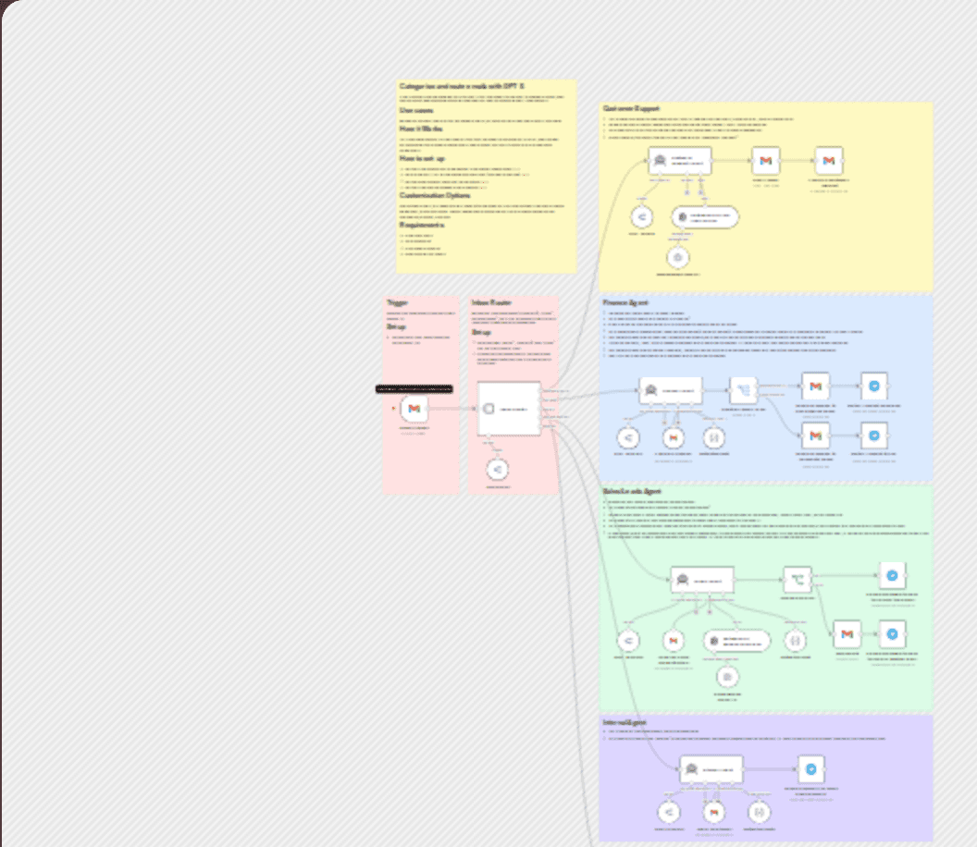
Task: Open the Internal Agent AI agent node
Action: 711,769
